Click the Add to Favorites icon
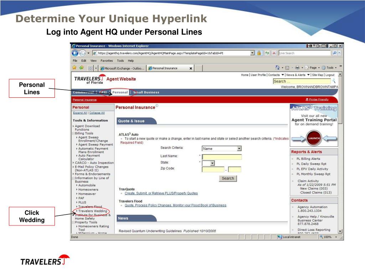Viewport: 365px width, 274px height. point(82,67)
